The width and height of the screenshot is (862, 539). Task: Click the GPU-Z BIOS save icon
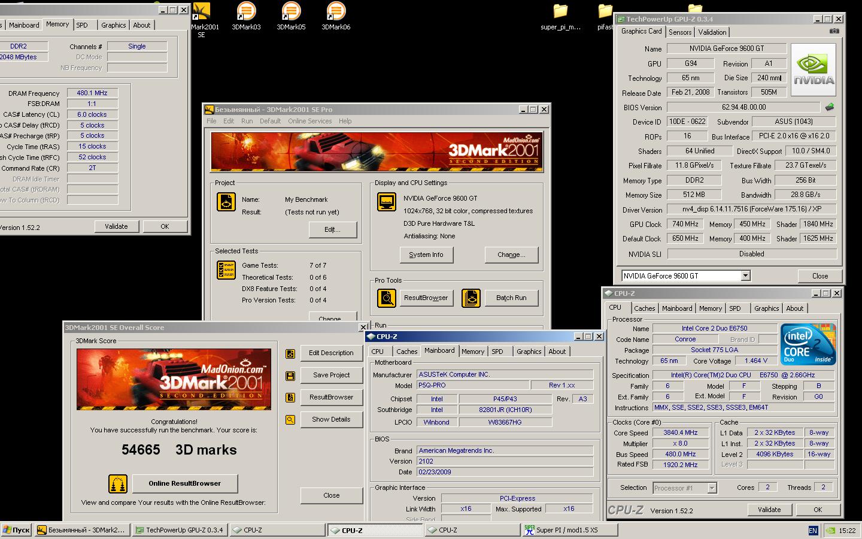click(830, 107)
